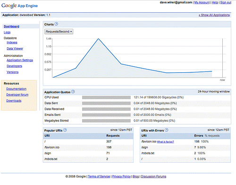Screen dimensions: 236x185
Task: Open the Developers admin link
Action: pos(14,66)
